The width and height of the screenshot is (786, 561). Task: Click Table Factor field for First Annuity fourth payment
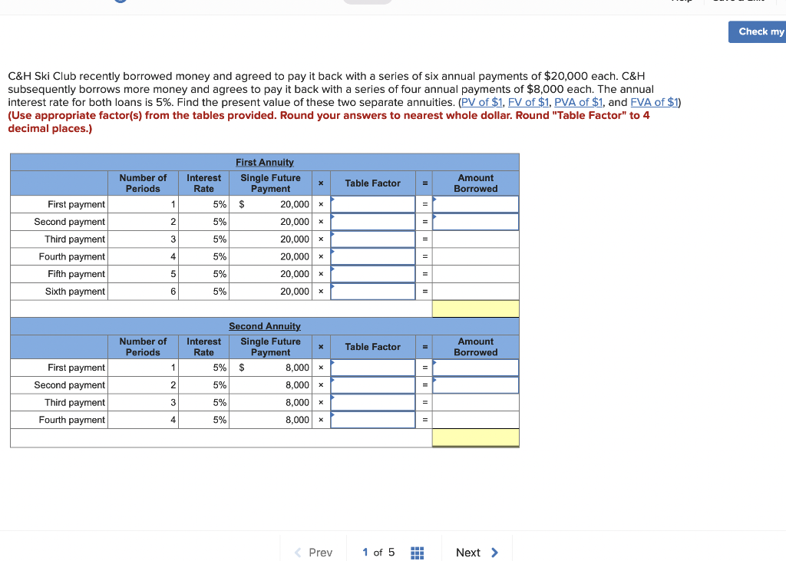(373, 256)
